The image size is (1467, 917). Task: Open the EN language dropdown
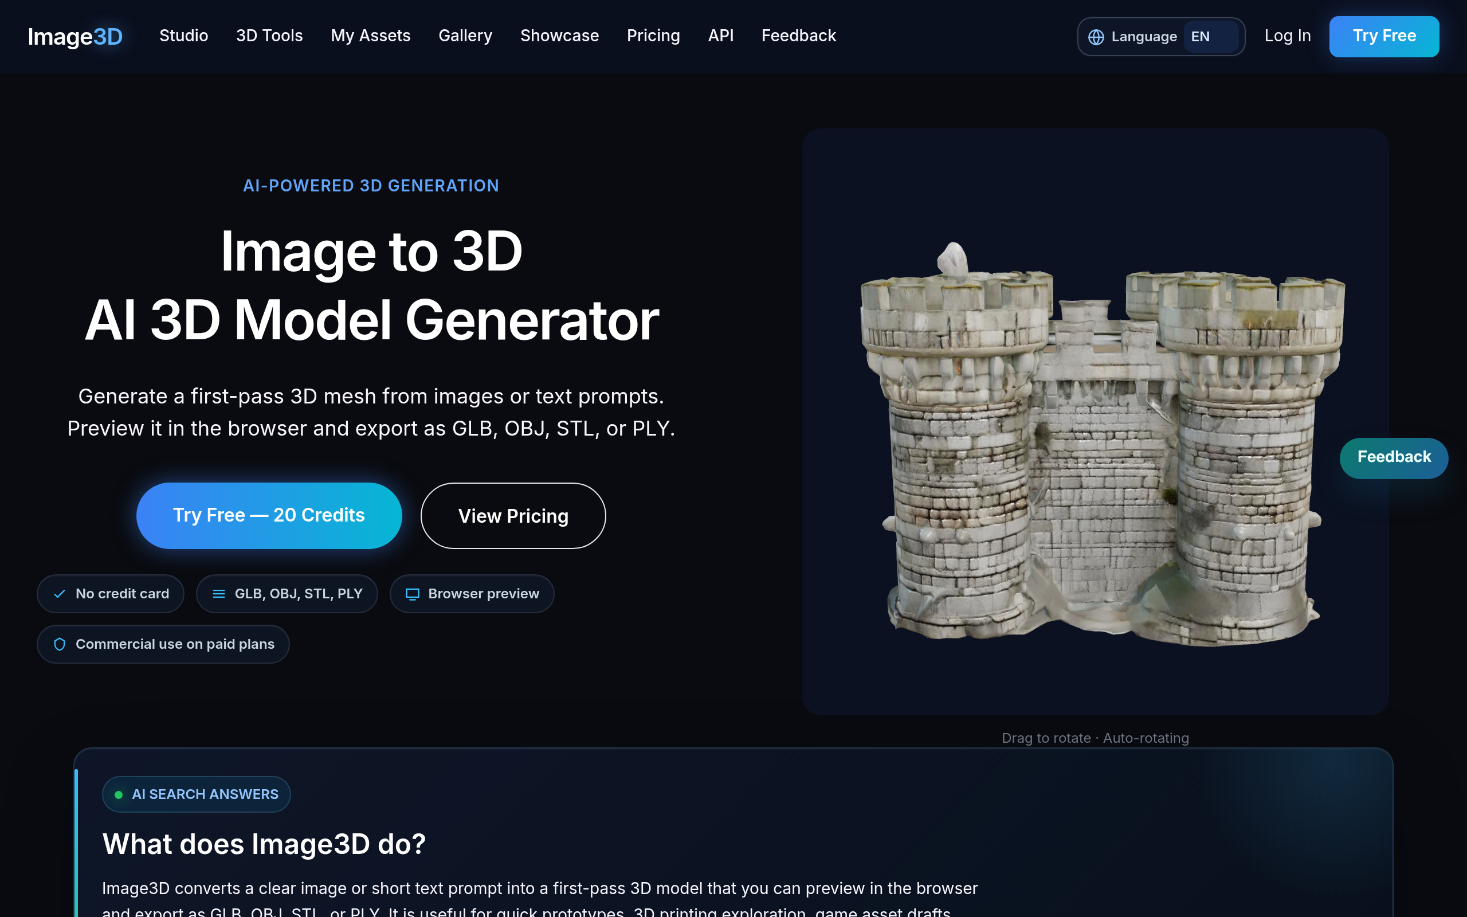(1211, 36)
